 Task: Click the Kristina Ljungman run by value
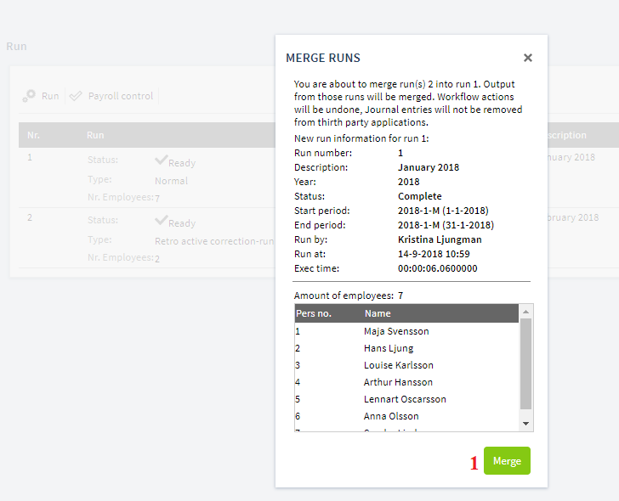[x=440, y=239]
